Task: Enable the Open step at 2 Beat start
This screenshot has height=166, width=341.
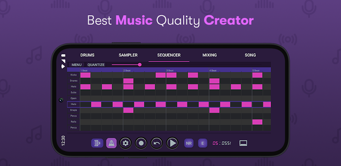Action: point(128,99)
